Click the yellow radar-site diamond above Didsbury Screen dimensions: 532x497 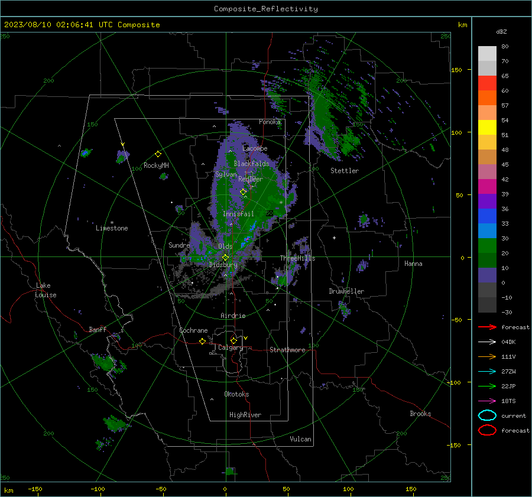coord(225,258)
